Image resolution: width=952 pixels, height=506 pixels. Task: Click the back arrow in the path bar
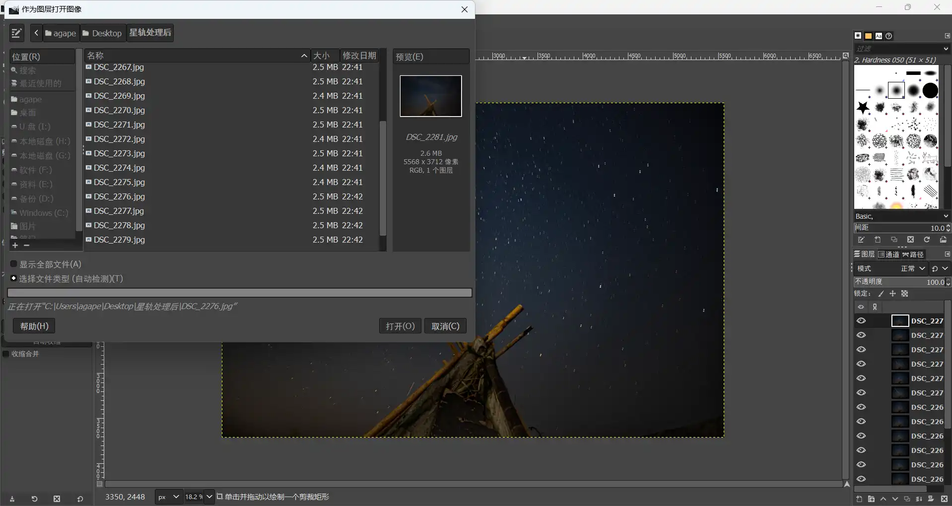pos(36,33)
